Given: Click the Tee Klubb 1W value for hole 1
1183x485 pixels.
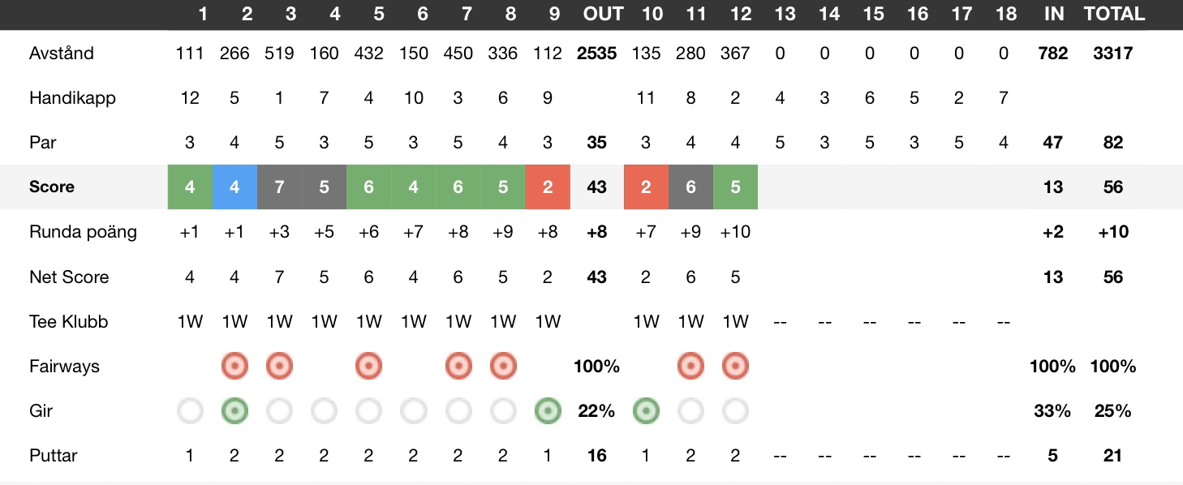Looking at the screenshot, I should point(190,322).
